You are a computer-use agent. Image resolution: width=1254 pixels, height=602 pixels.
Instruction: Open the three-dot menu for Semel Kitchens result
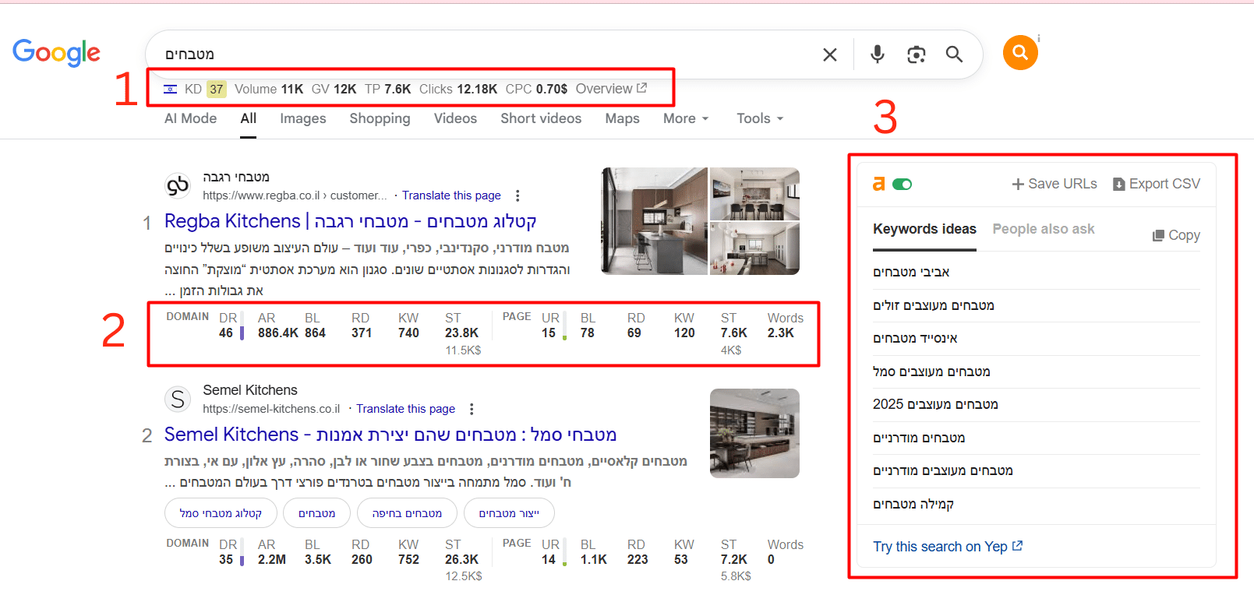pyautogui.click(x=472, y=409)
